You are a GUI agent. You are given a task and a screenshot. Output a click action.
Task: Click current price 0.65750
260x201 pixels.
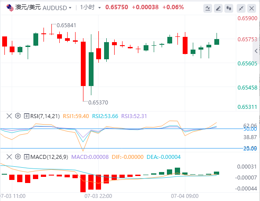(117, 7)
